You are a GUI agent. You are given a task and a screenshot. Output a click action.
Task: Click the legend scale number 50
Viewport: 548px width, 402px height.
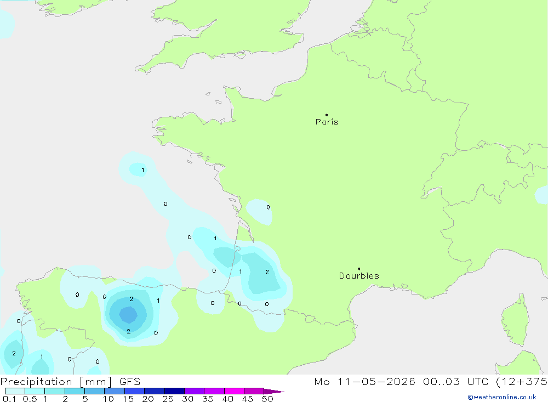tap(268, 399)
